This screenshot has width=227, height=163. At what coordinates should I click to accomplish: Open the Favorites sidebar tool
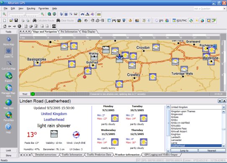click(x=8, y=116)
